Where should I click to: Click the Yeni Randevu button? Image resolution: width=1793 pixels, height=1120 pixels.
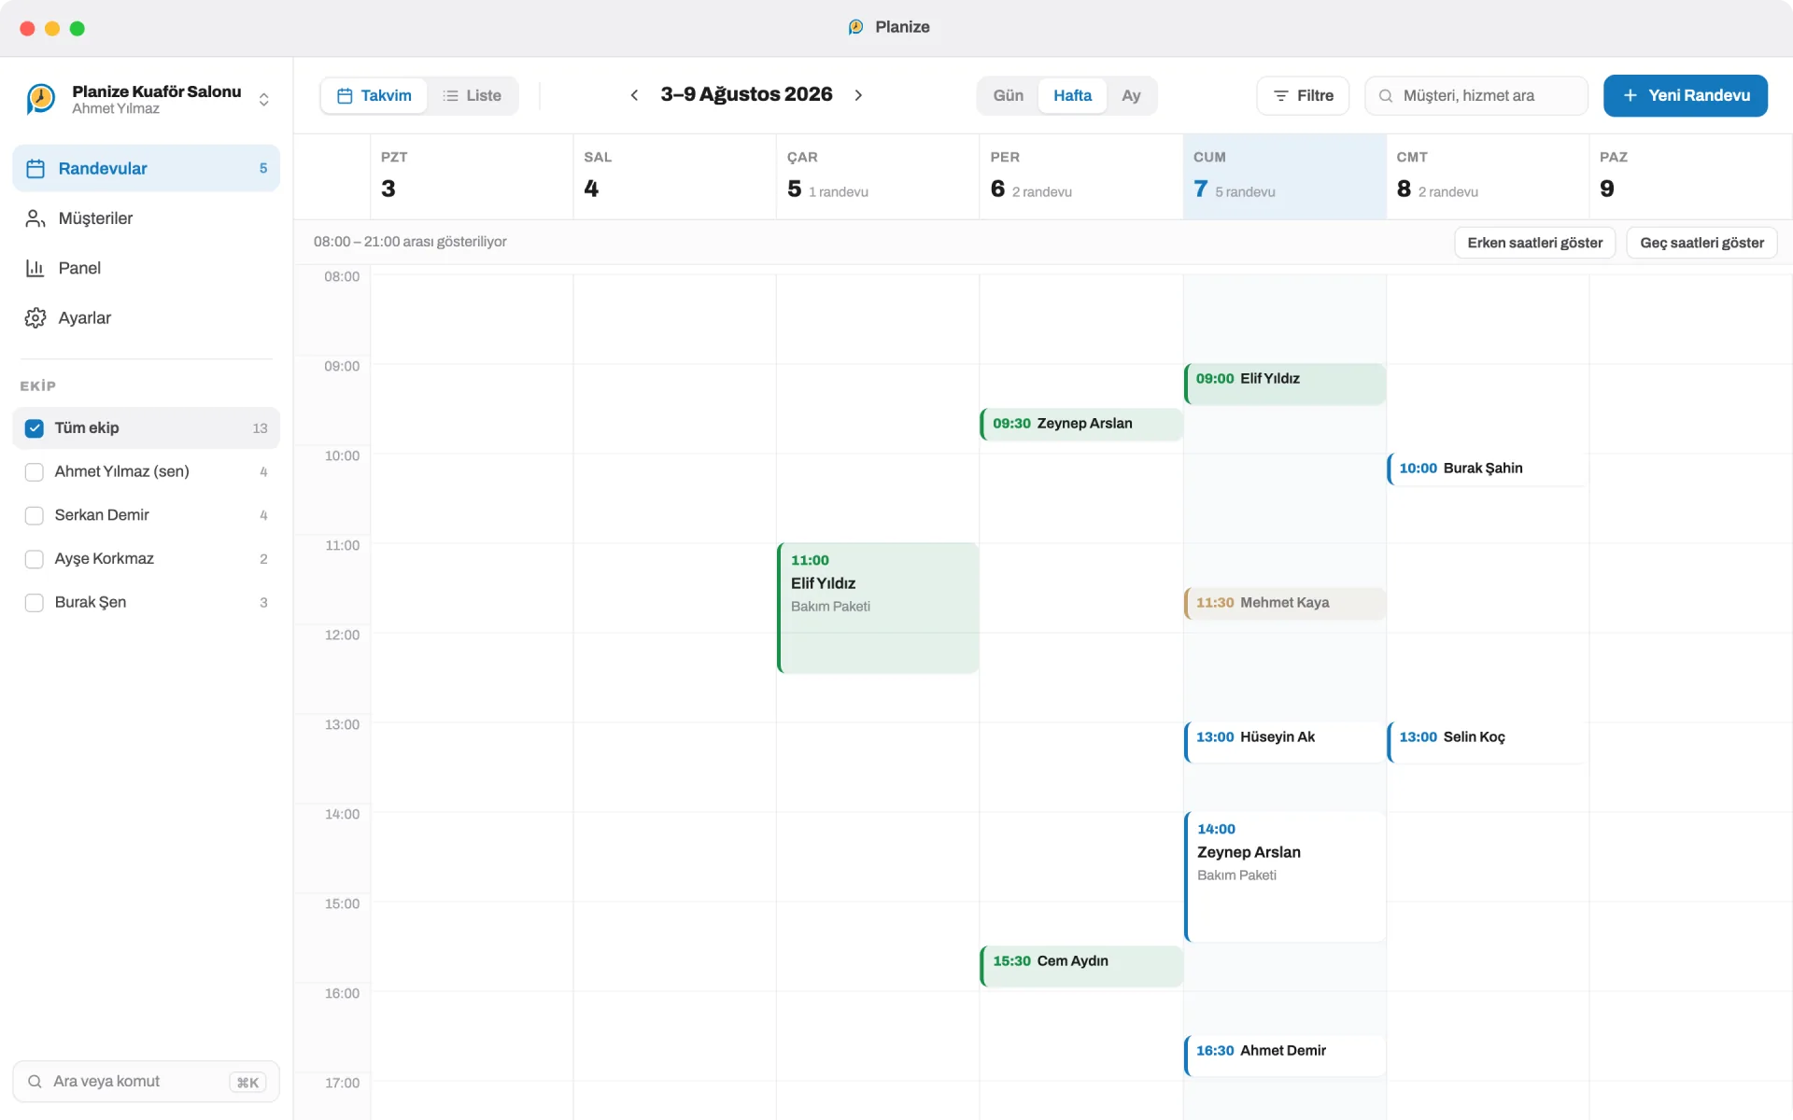coord(1685,96)
